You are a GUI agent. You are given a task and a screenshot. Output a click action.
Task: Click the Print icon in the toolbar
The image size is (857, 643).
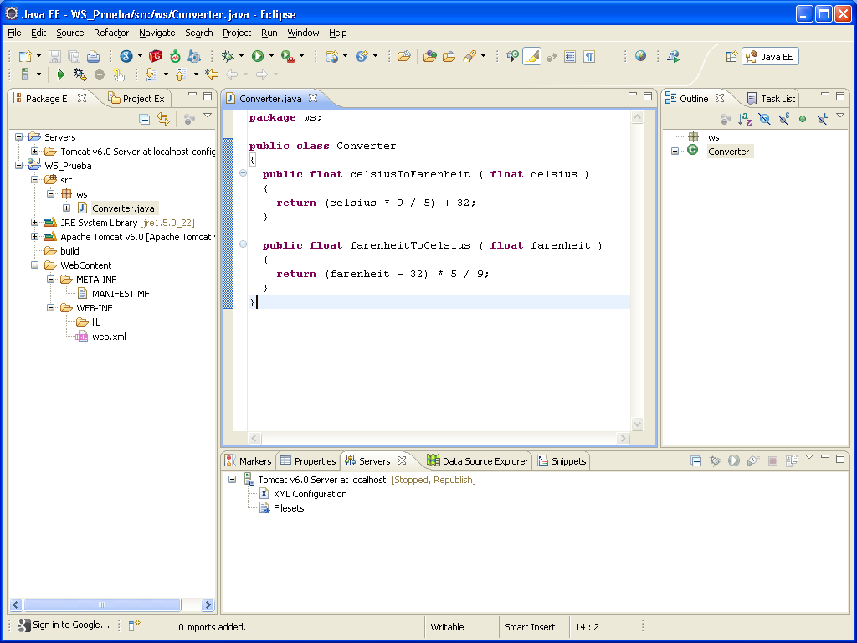[x=93, y=56]
